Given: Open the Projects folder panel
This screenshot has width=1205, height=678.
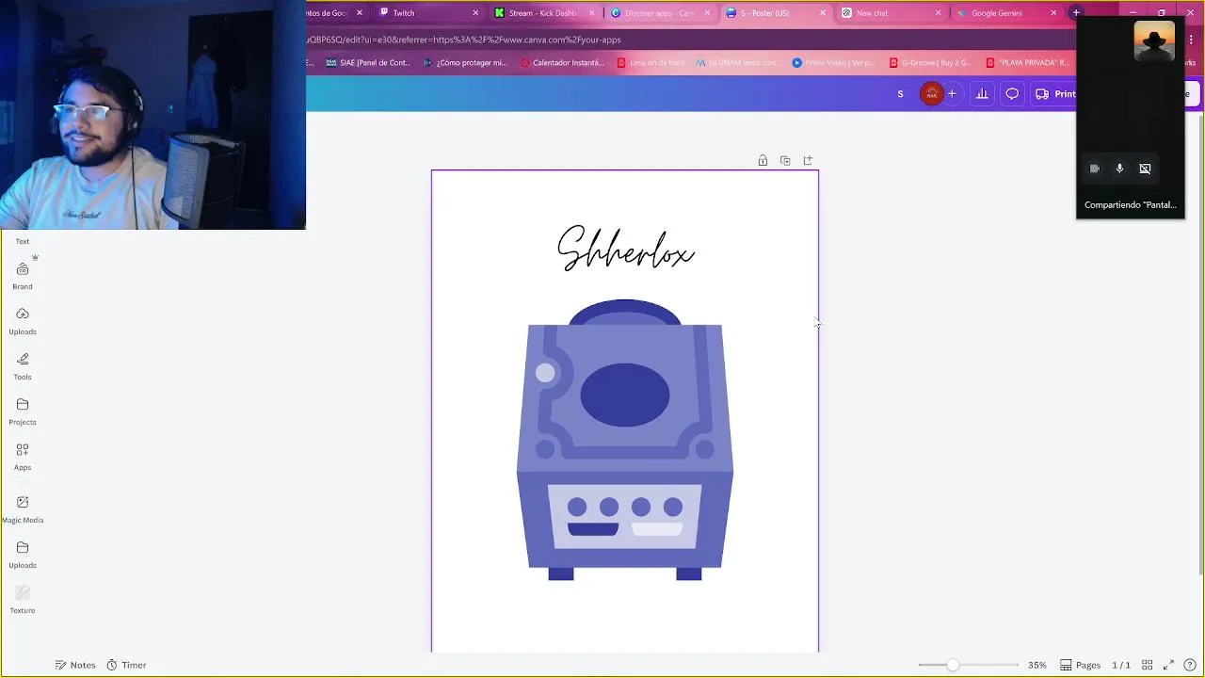Looking at the screenshot, I should (23, 412).
